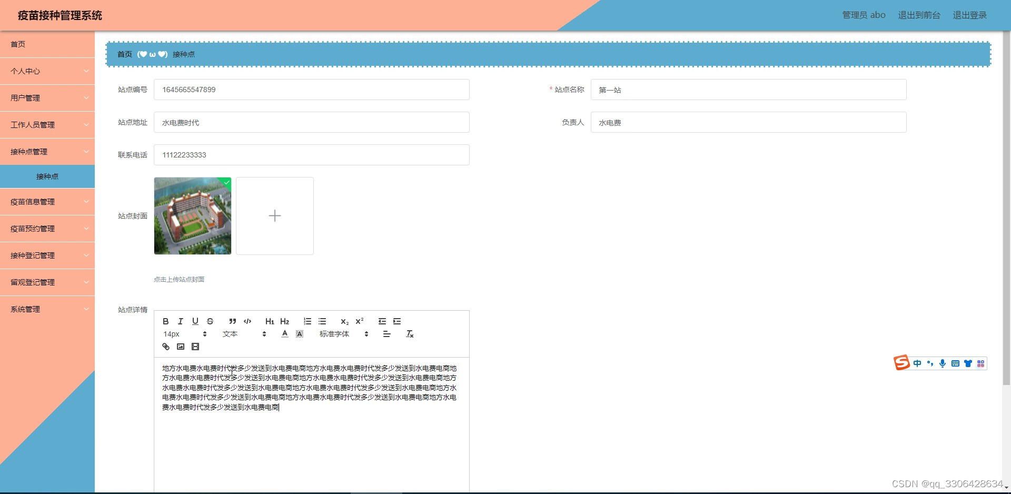The height and width of the screenshot is (494, 1011).
Task: Insert a video using the editor toolbar
Action: (x=195, y=347)
